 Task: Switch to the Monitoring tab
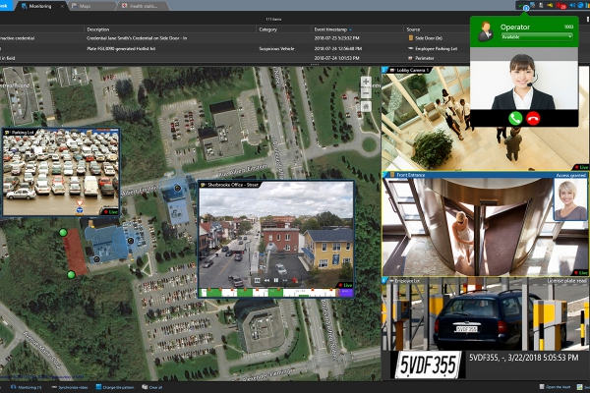coord(39,6)
